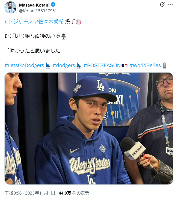Open the attached interview photo
The width and height of the screenshot is (178, 200).
point(89,129)
